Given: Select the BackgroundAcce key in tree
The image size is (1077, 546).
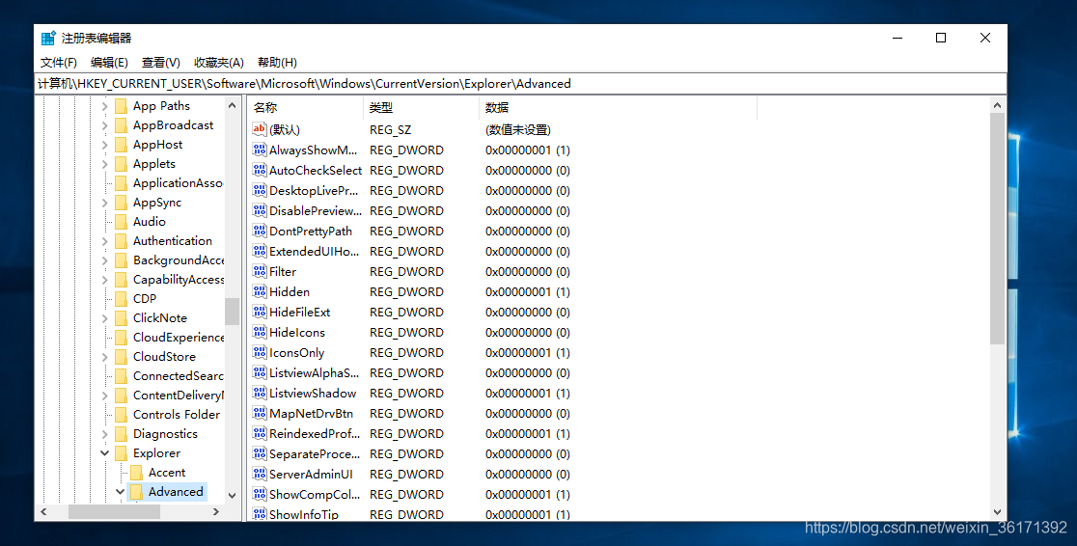Looking at the screenshot, I should [179, 260].
